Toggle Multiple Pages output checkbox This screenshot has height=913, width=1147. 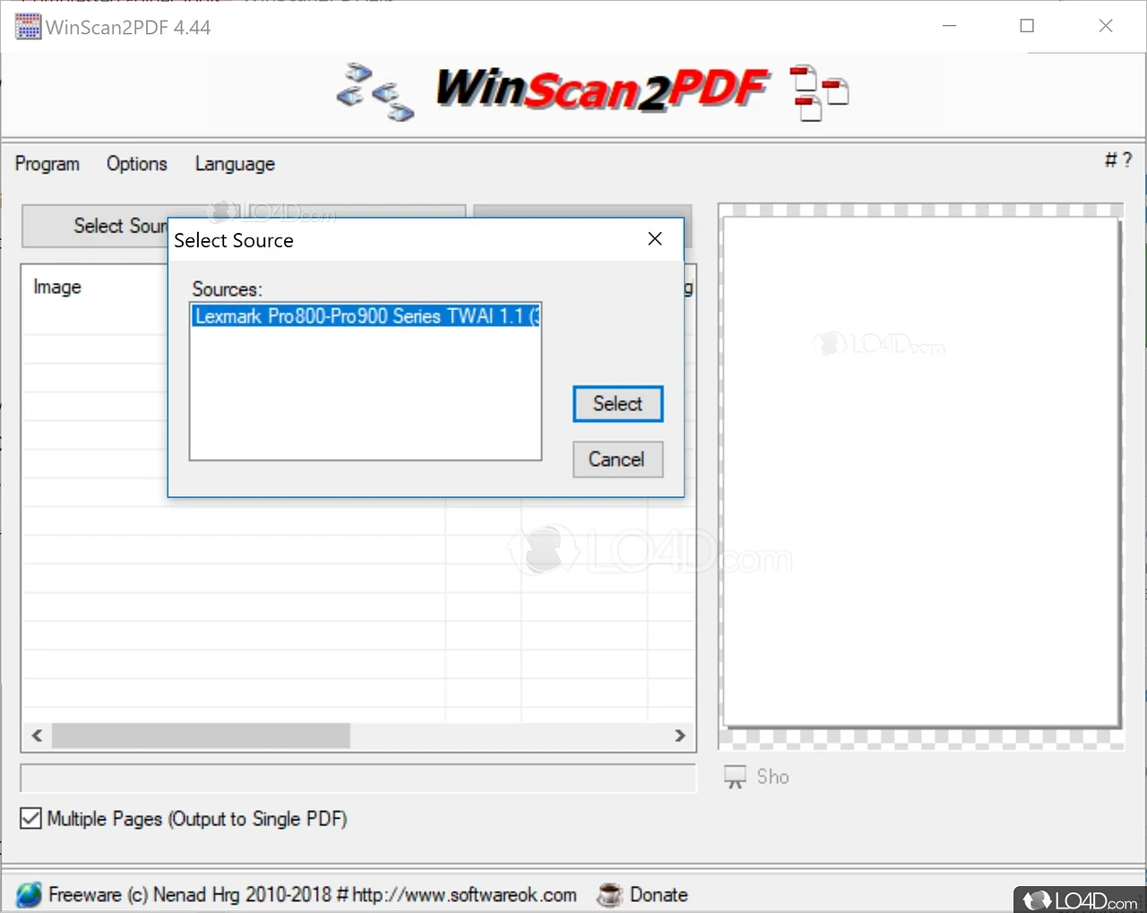point(30,818)
